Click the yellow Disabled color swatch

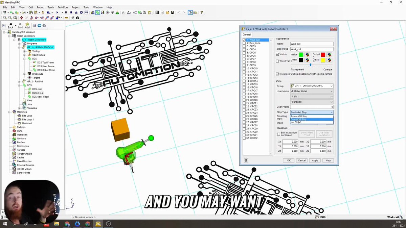pyautogui.click(x=323, y=60)
